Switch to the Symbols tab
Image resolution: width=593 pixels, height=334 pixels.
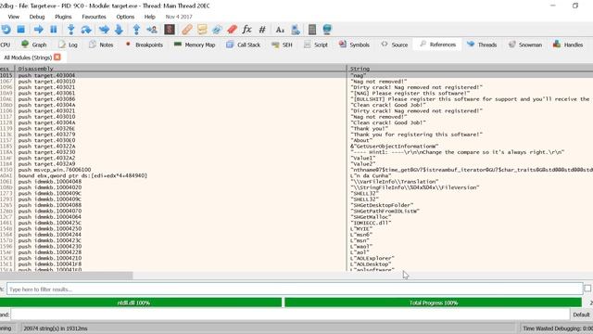point(354,45)
